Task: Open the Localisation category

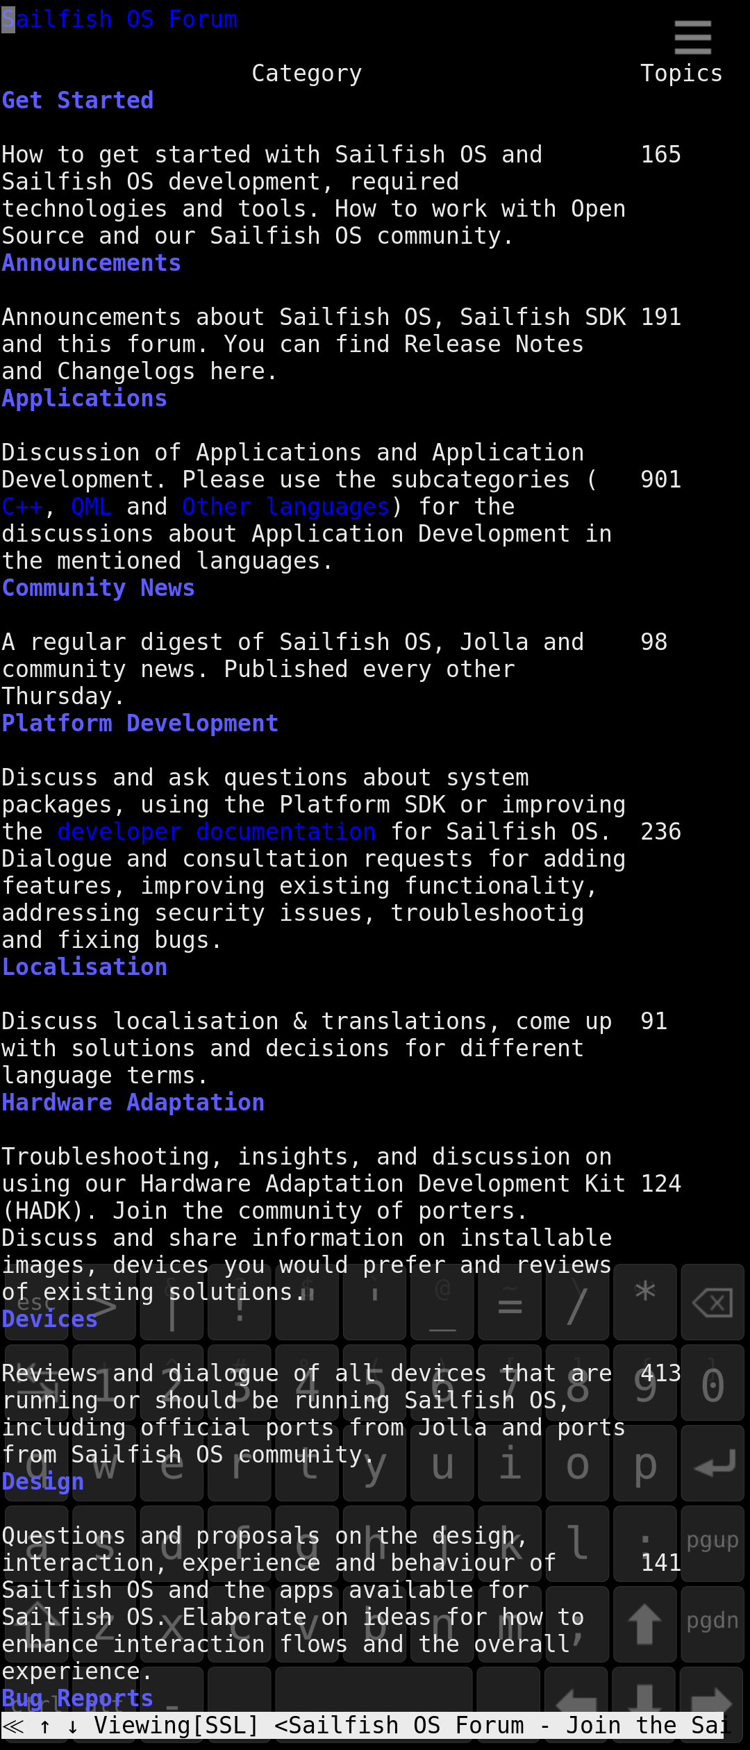Action: click(85, 967)
